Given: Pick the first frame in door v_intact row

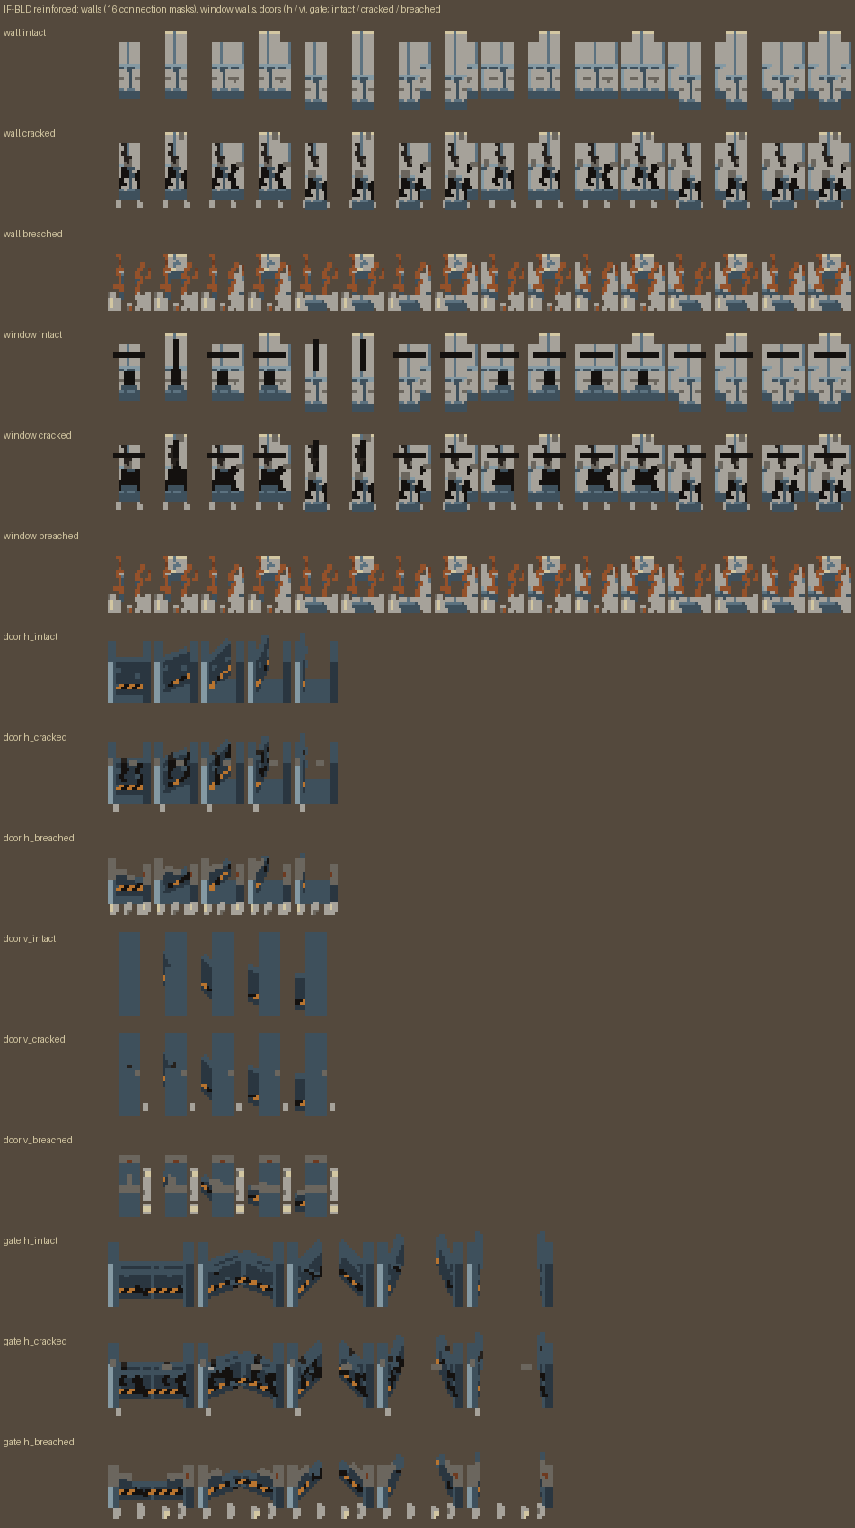Looking at the screenshot, I should coord(129,973).
